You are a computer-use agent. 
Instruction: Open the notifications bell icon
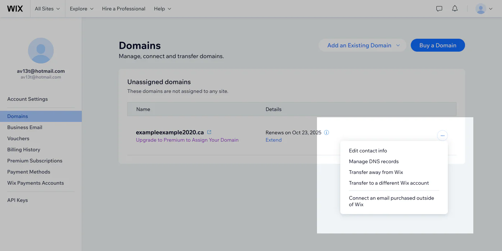455,8
